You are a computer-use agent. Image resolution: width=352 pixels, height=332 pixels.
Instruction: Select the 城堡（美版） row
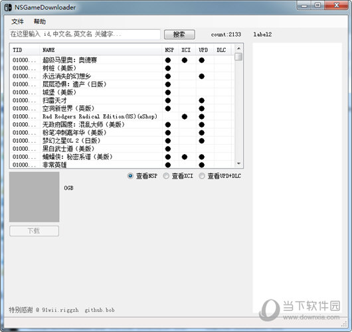(x=122, y=92)
